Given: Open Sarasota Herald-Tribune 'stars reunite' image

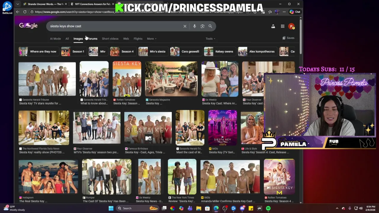Looking at the screenshot, I should tap(47, 79).
